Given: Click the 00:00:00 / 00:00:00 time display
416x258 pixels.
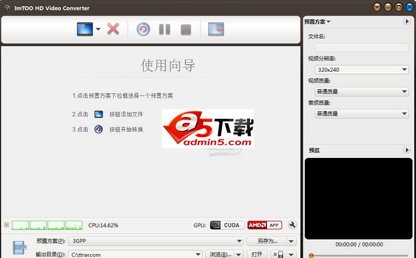Looking at the screenshot, I should (359, 244).
